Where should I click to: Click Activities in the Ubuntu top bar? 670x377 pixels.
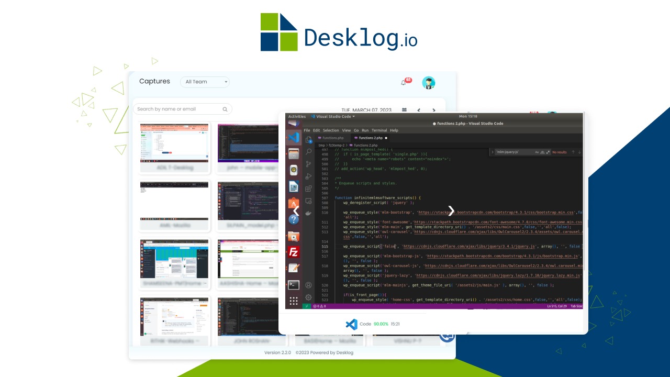click(297, 116)
